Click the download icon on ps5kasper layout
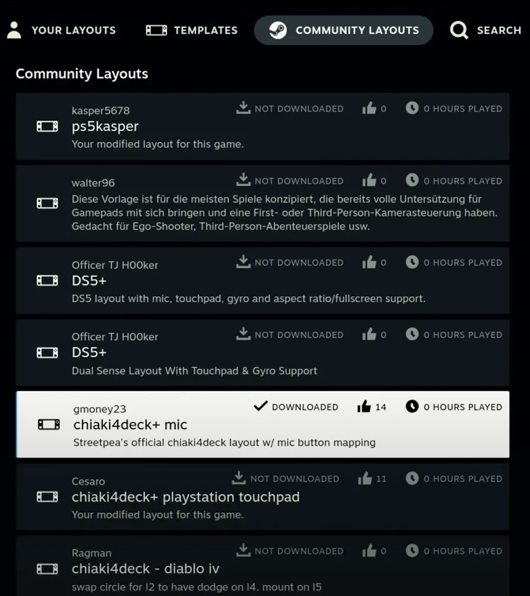Viewport: 530px width, 596px height. (x=243, y=108)
